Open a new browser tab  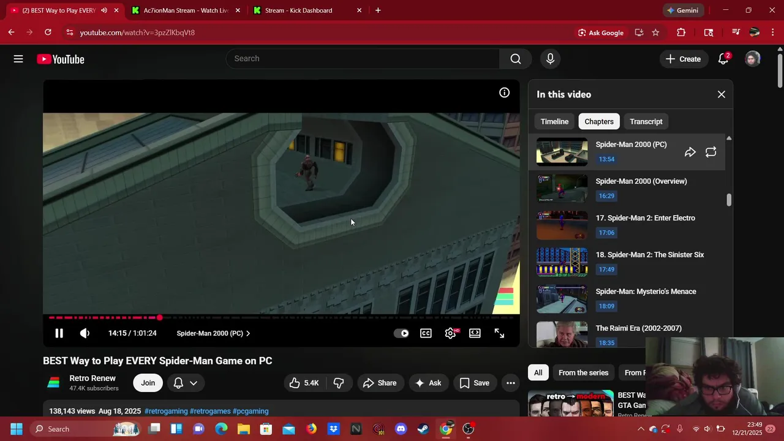378,10
